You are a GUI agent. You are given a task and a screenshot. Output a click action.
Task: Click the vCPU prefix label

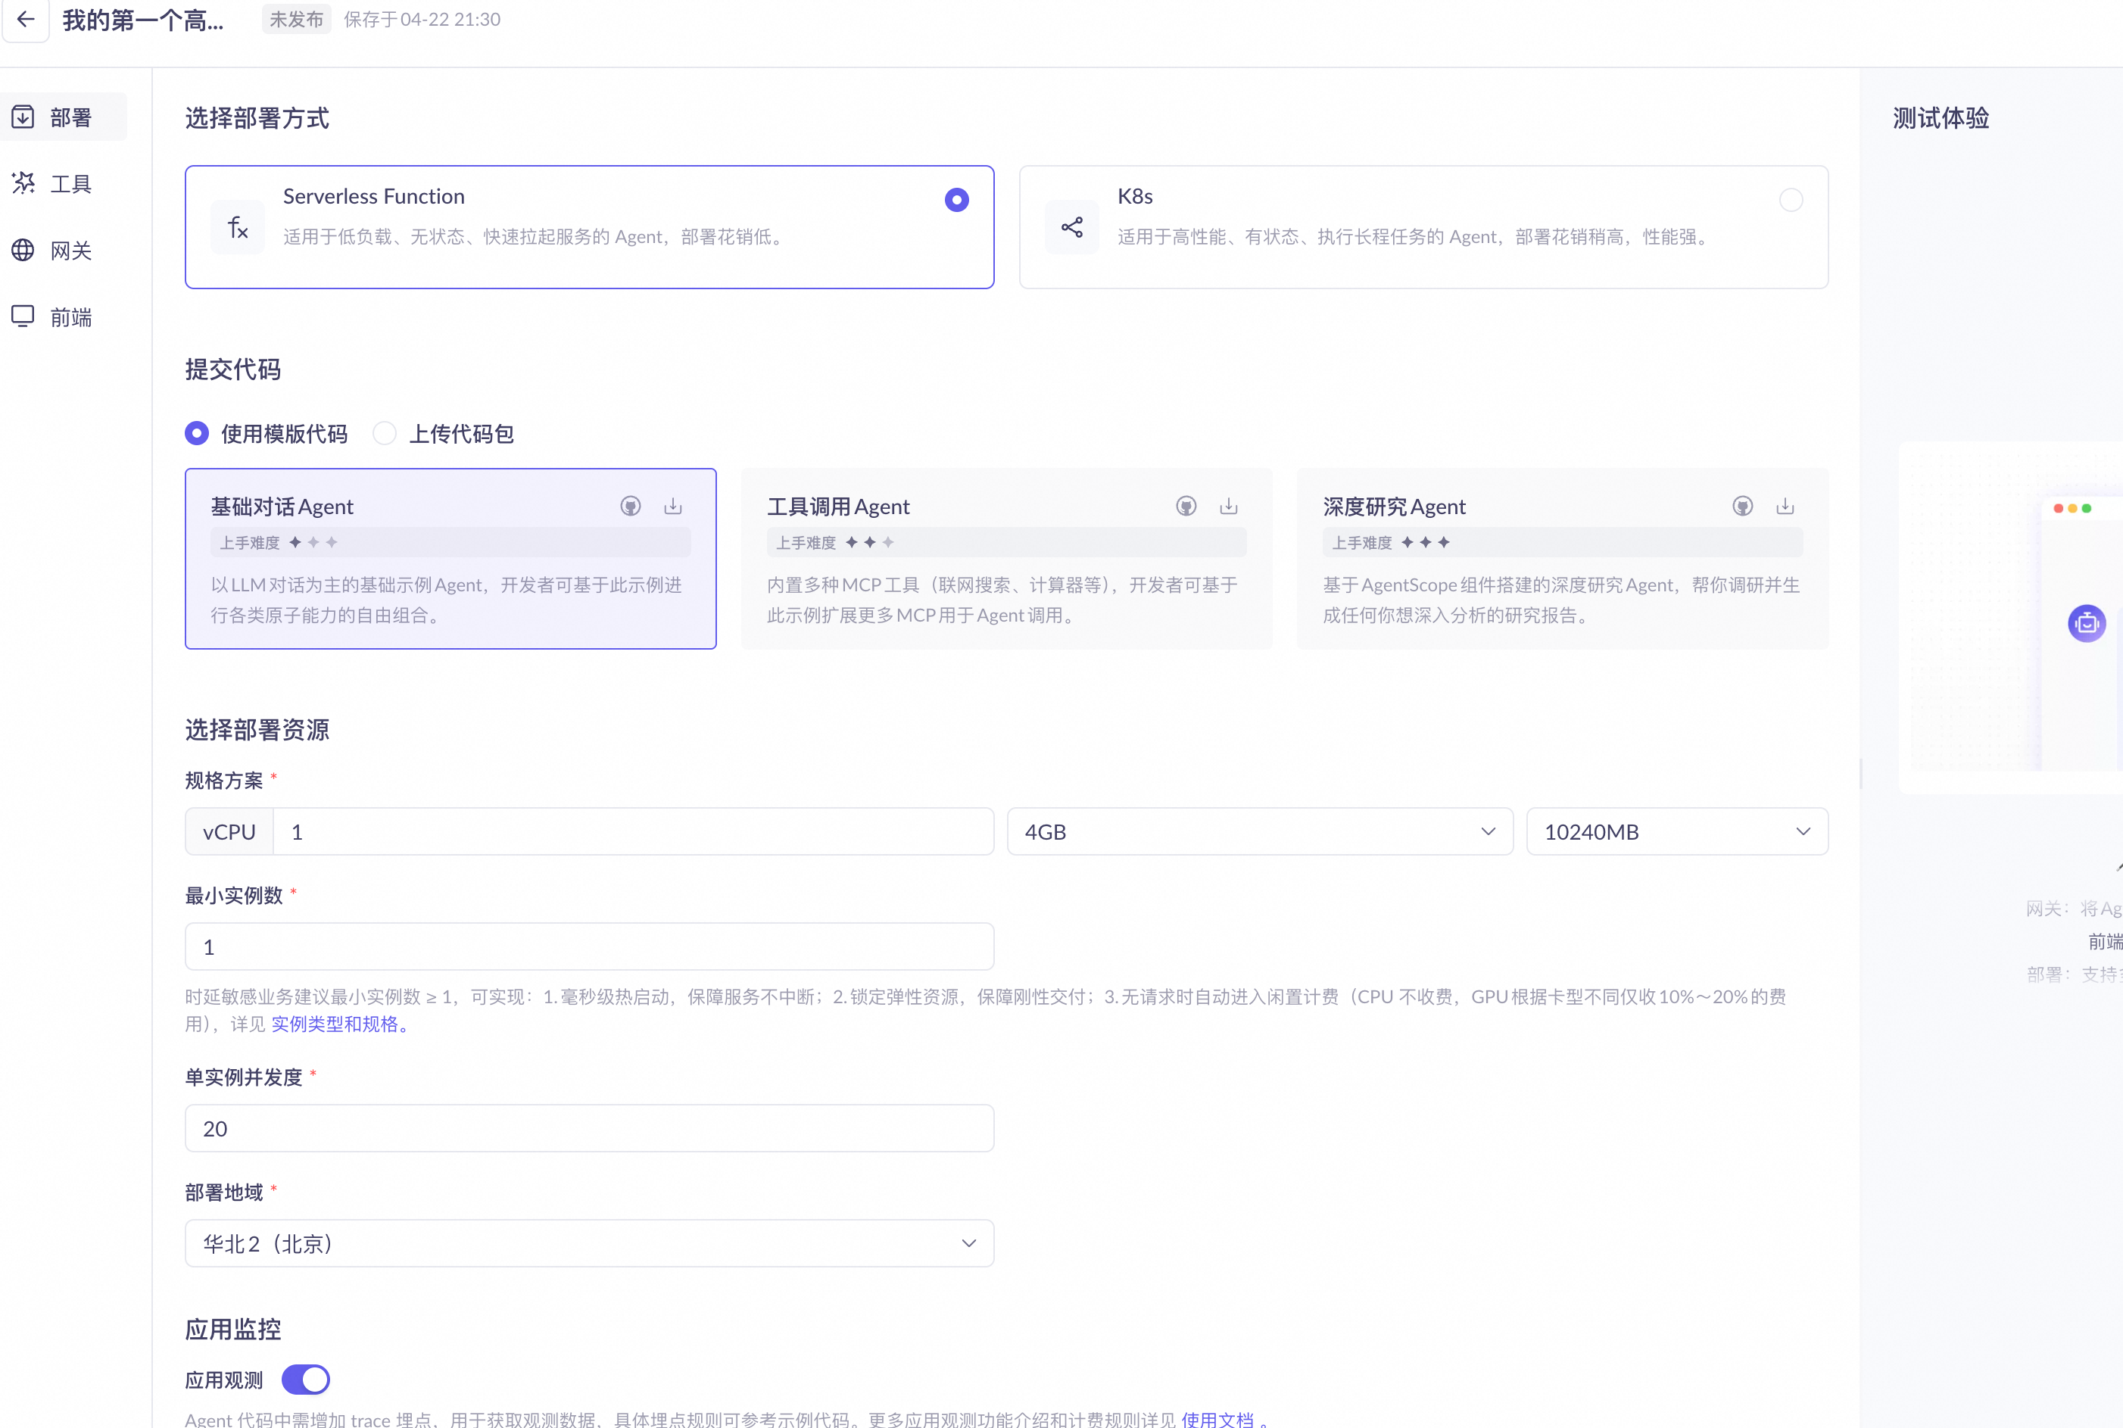(x=229, y=831)
